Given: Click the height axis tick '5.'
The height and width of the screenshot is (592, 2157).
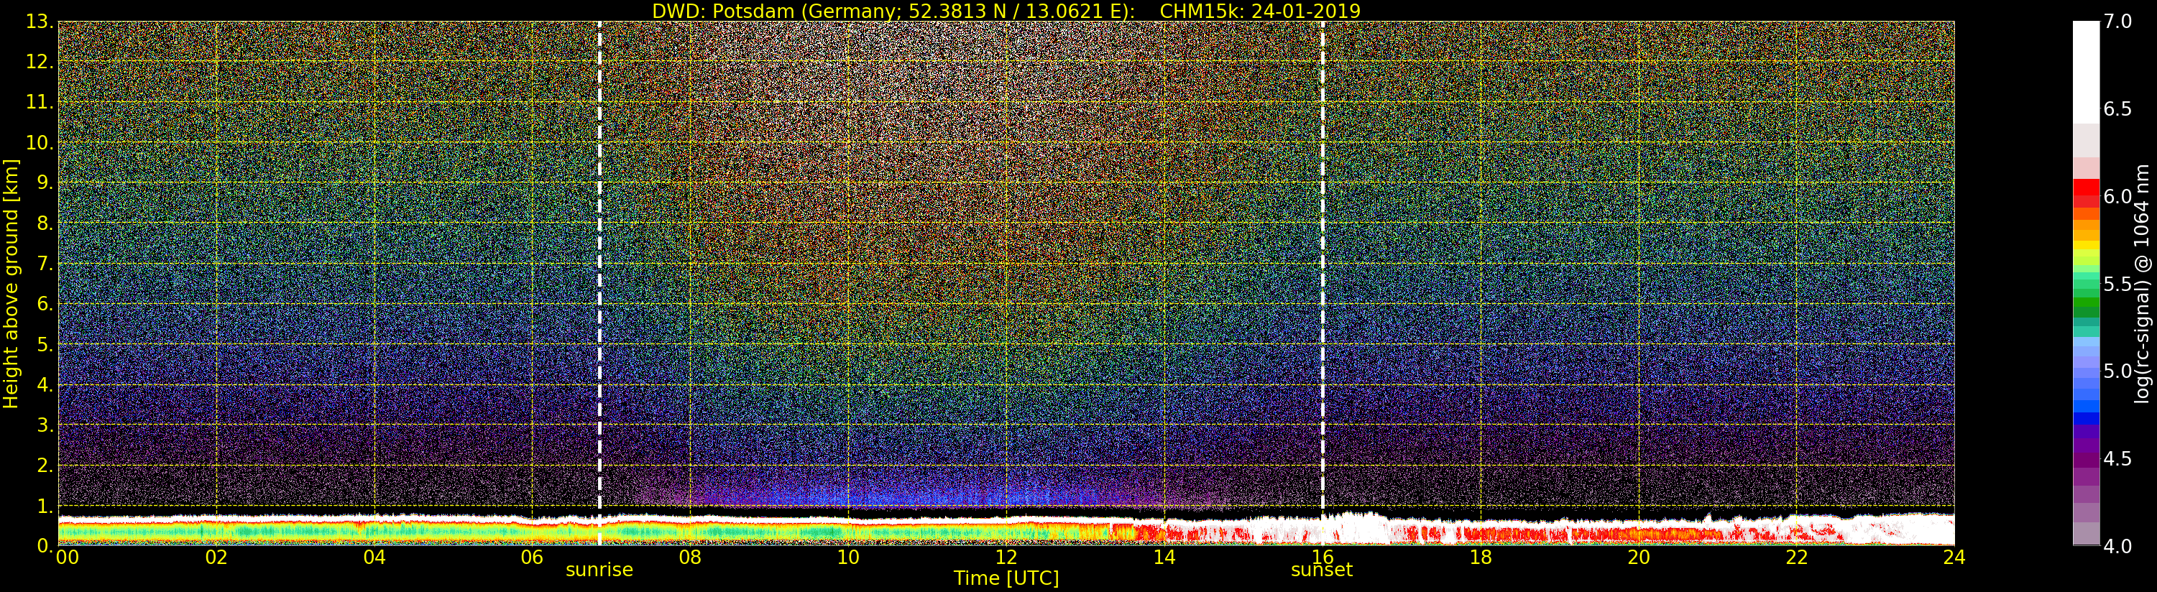Looking at the screenshot, I should pyautogui.click(x=45, y=344).
